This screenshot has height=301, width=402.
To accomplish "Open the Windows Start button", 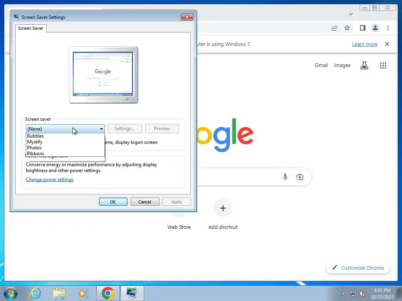I will (10, 293).
